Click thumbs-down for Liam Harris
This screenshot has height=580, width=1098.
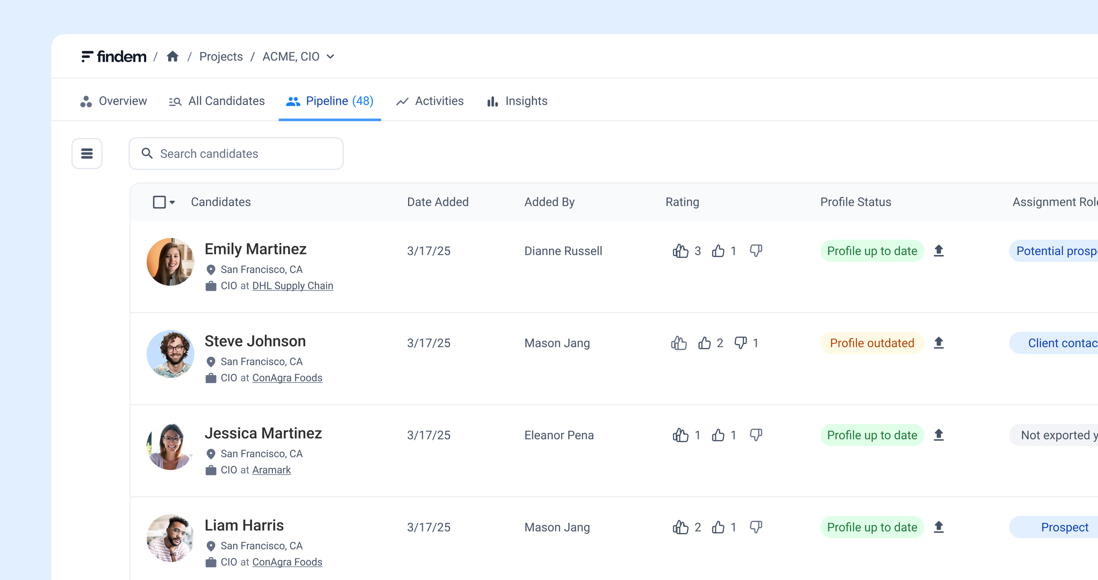[x=756, y=527]
